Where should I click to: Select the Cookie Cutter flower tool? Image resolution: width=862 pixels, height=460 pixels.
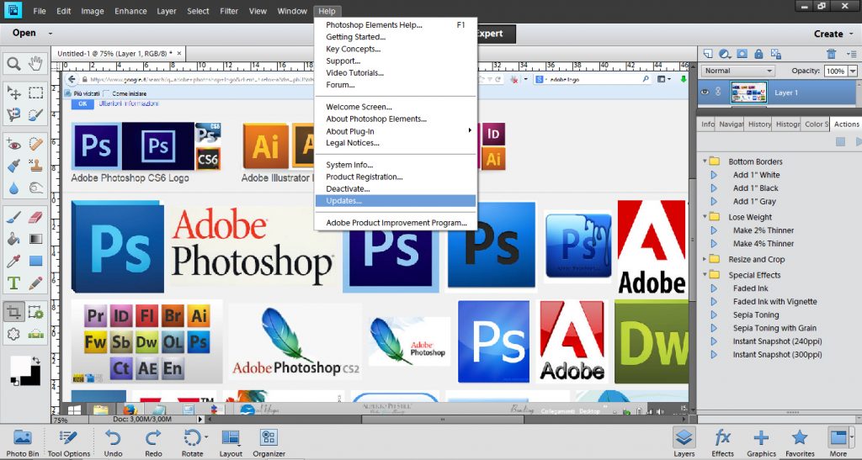13,334
